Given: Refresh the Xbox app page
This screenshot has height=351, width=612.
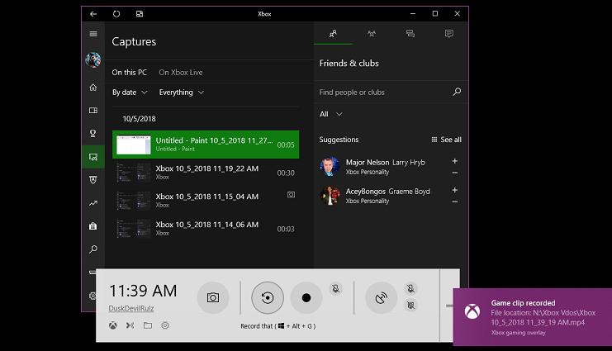Looking at the screenshot, I should tap(116, 14).
